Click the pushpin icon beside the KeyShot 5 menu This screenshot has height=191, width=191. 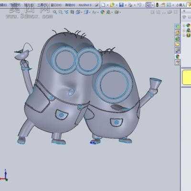[96, 5]
